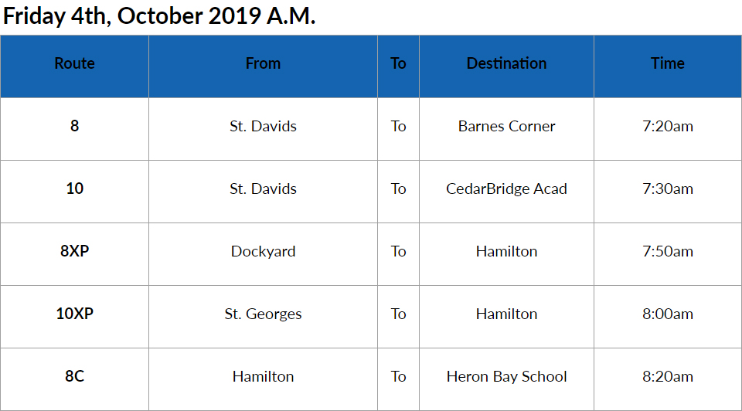This screenshot has width=742, height=411.
Task: Select the 8C route cell
Action: click(x=74, y=376)
